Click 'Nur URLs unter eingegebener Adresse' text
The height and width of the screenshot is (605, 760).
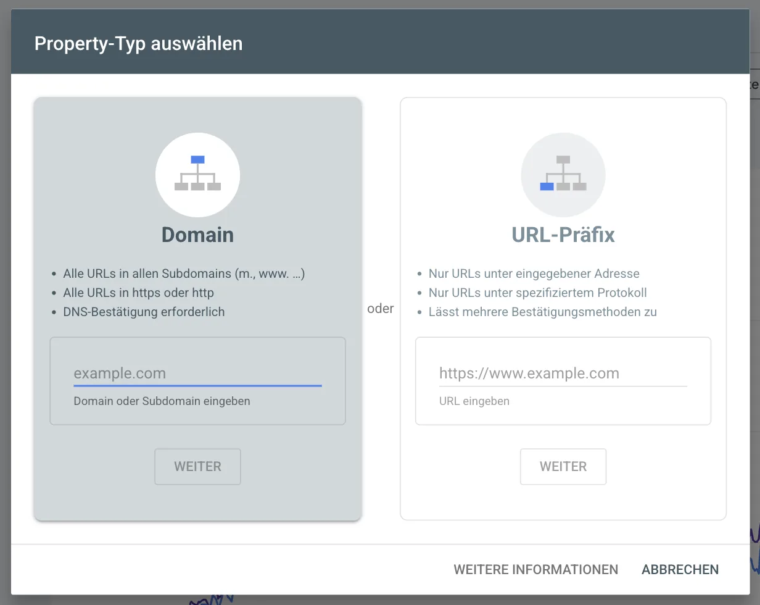(534, 273)
